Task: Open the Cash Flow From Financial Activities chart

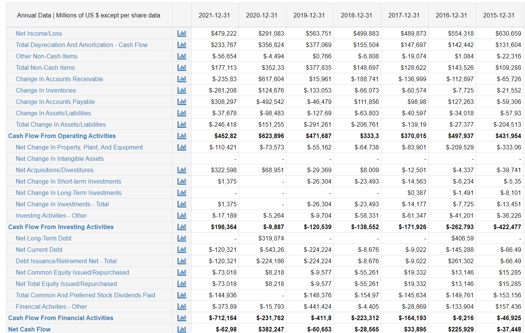Action: click(x=182, y=318)
